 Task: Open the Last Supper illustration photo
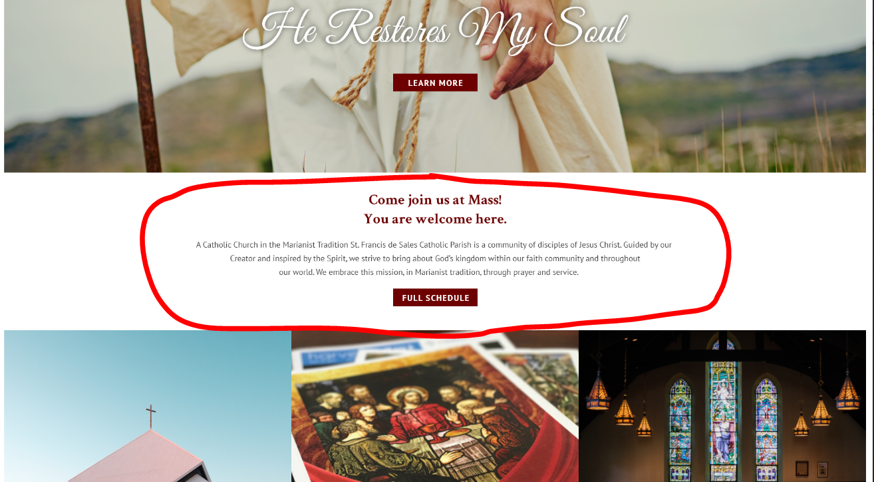click(435, 406)
